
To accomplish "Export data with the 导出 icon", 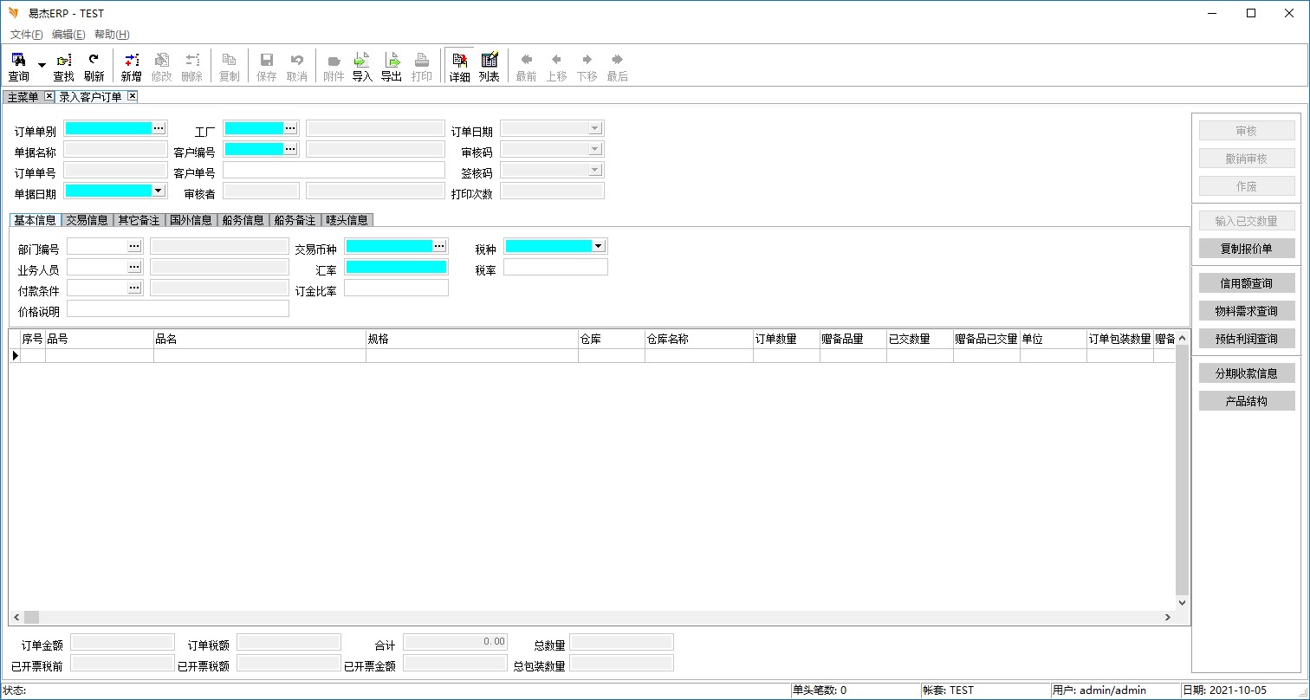I will [392, 66].
